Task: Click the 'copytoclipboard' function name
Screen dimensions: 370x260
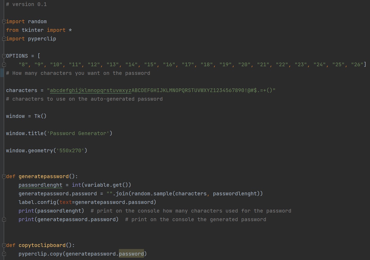Action: (x=42, y=245)
